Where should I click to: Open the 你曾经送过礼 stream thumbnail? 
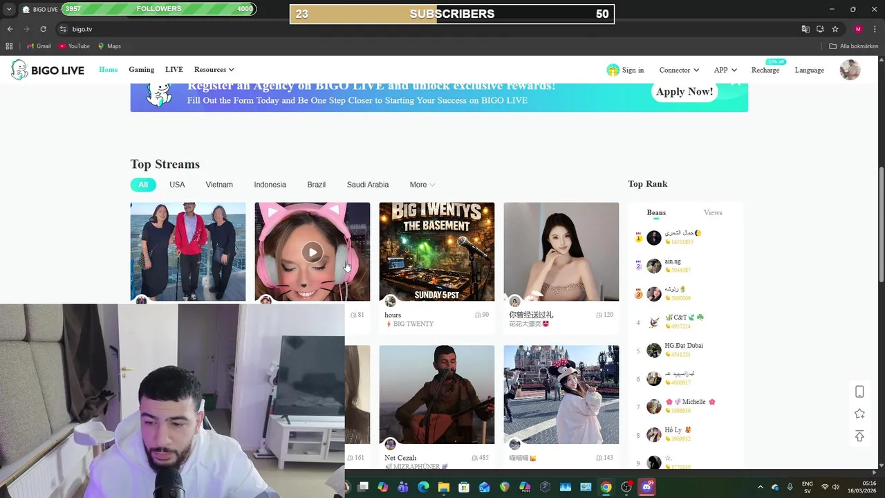(561, 252)
